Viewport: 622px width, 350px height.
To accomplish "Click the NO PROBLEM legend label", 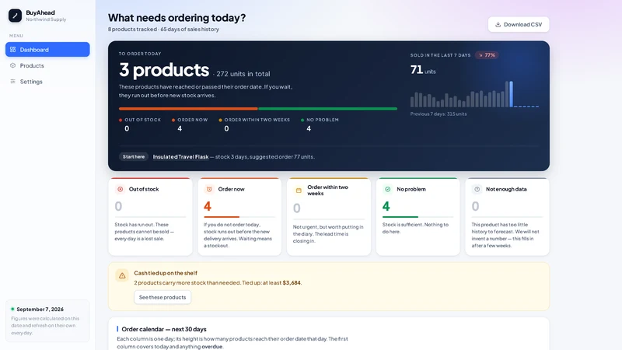I will [x=323, y=120].
